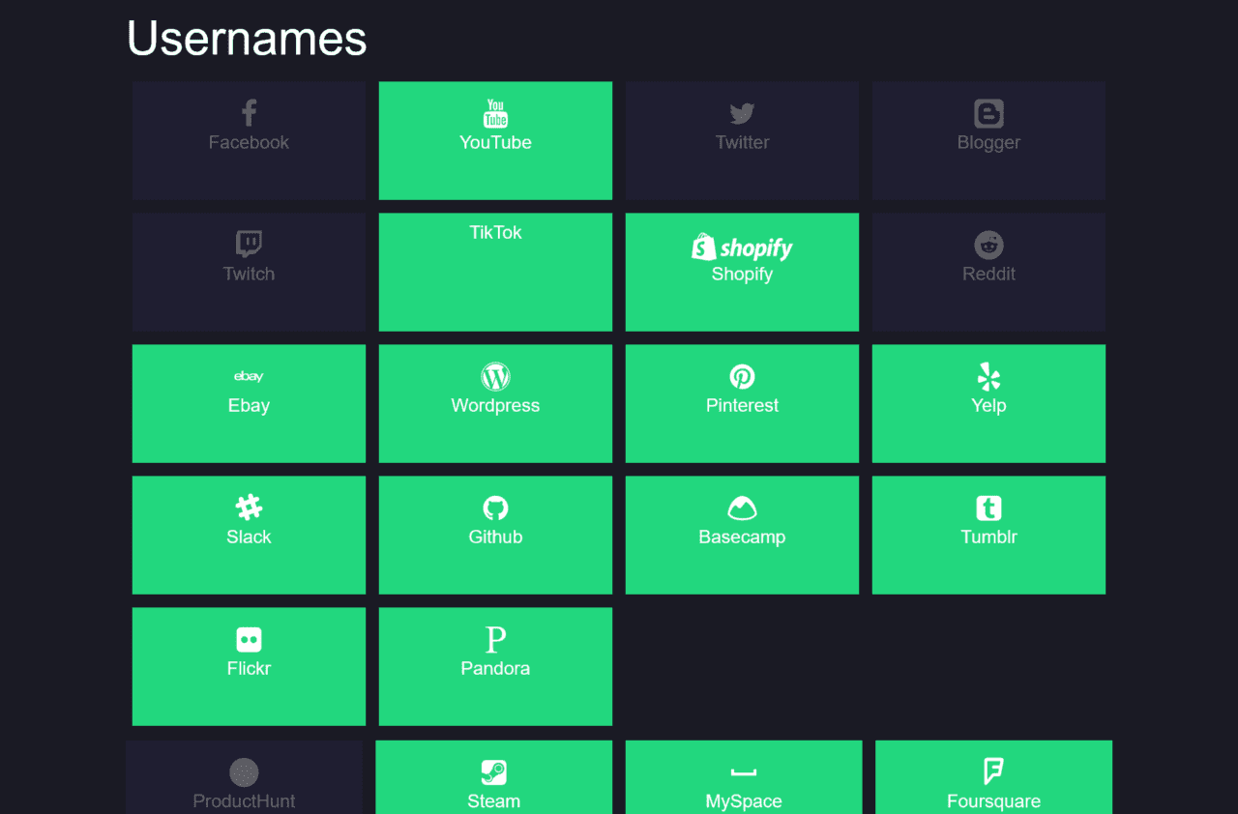Viewport: 1238px width, 814px height.
Task: Click the Basecamp icon
Action: (742, 508)
